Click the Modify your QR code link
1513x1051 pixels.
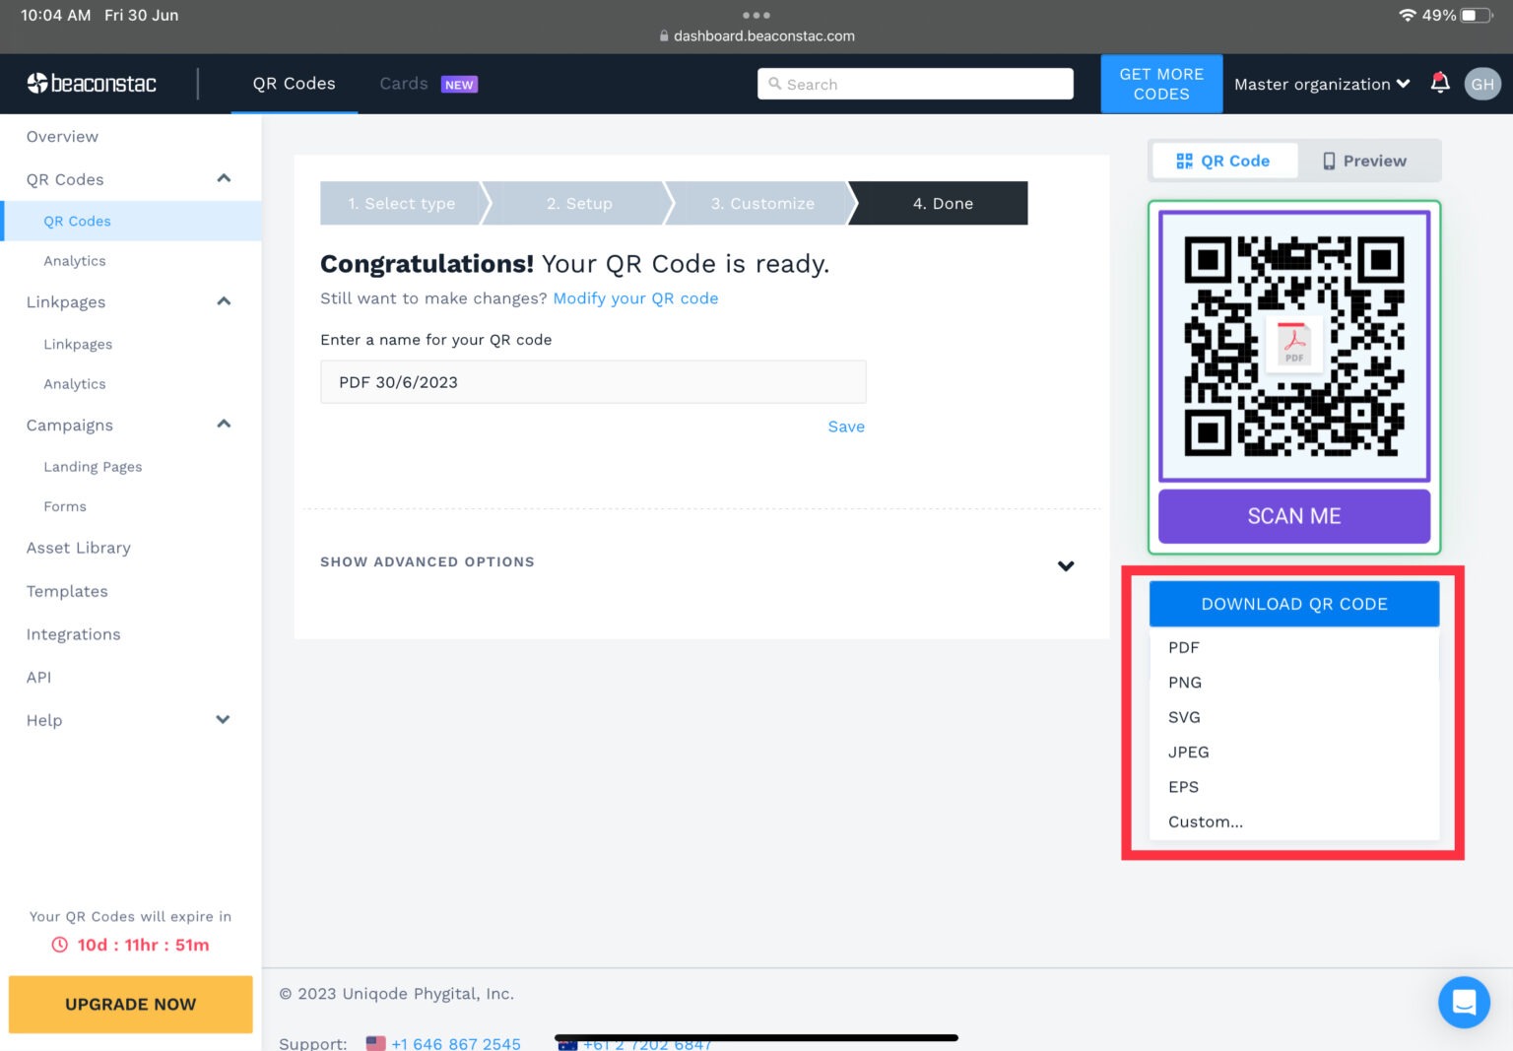(x=635, y=298)
